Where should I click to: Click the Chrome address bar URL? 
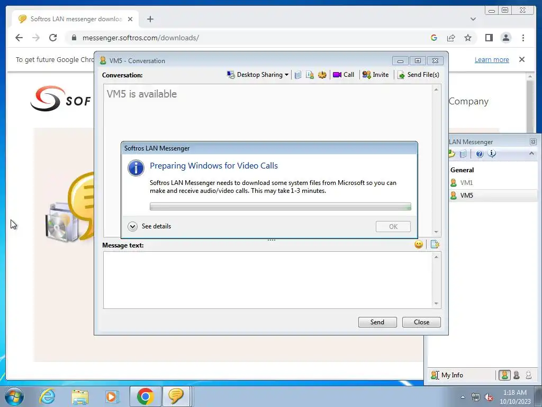tap(140, 38)
